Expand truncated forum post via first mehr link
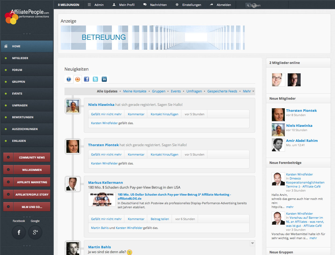This screenshot has height=255, width=335. click(290, 207)
